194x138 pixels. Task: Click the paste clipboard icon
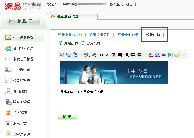click(75, 55)
